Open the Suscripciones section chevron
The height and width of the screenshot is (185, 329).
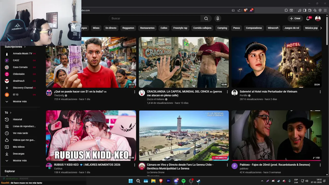(25, 47)
